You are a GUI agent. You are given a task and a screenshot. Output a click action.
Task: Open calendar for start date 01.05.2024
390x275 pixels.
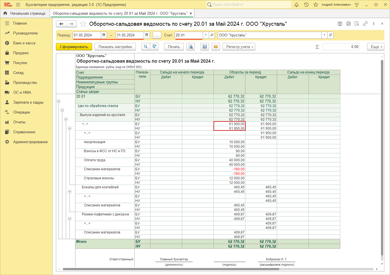tap(104, 35)
